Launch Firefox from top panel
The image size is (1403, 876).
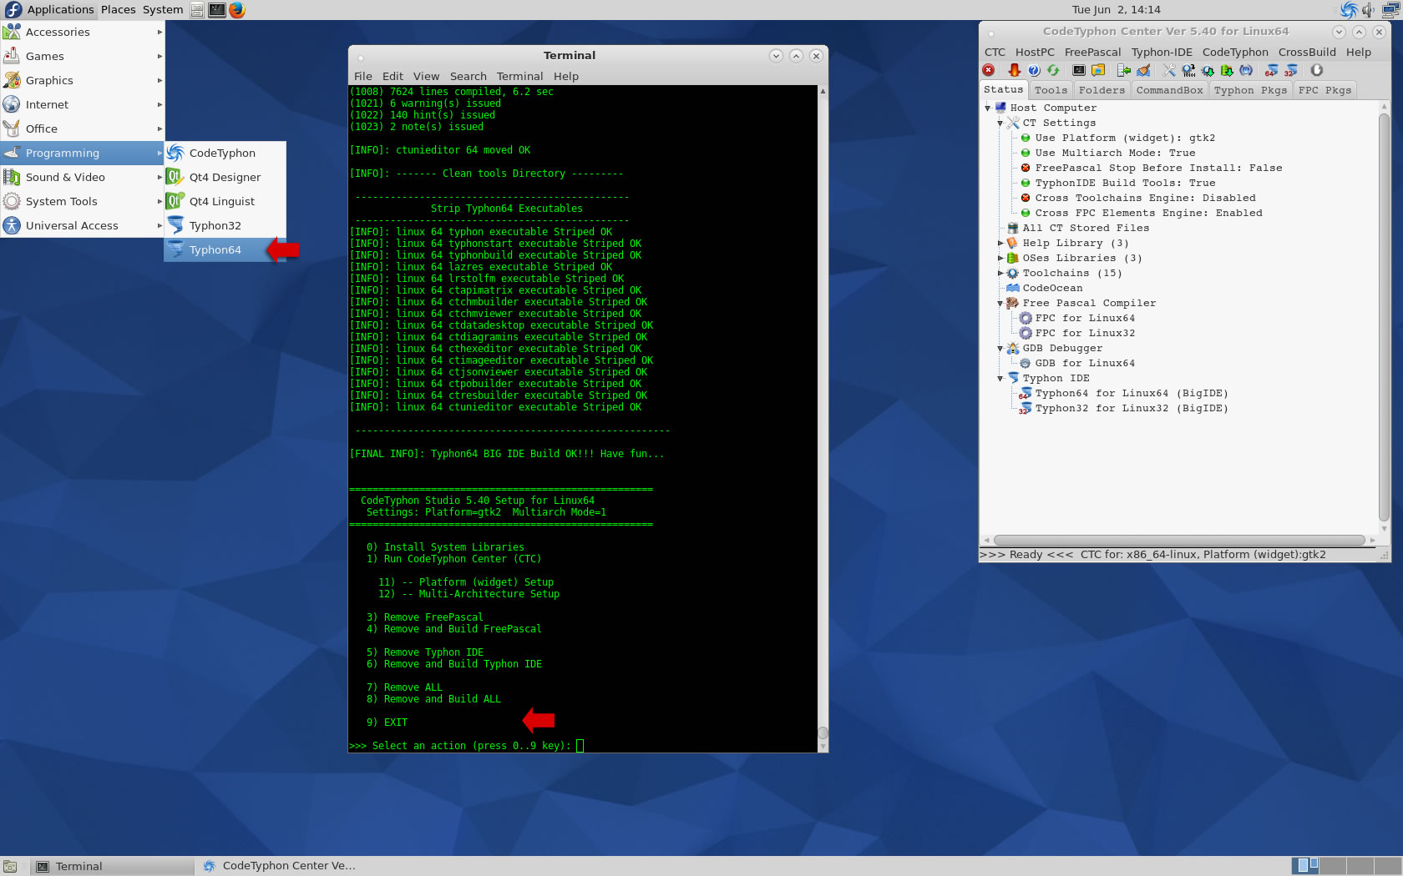(x=238, y=10)
